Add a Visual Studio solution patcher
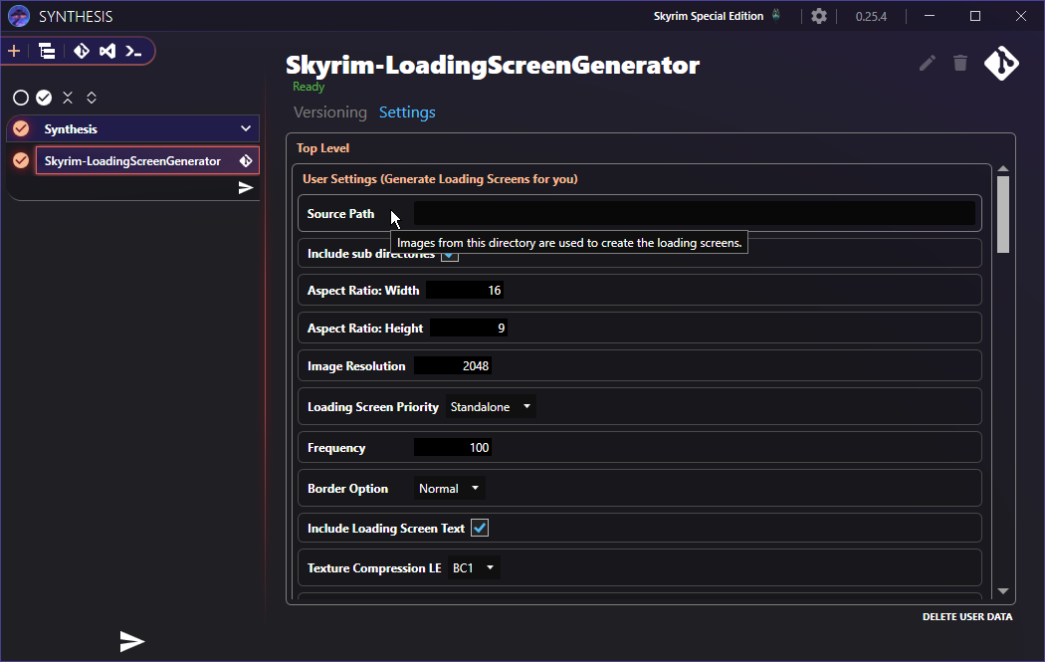 [x=107, y=52]
